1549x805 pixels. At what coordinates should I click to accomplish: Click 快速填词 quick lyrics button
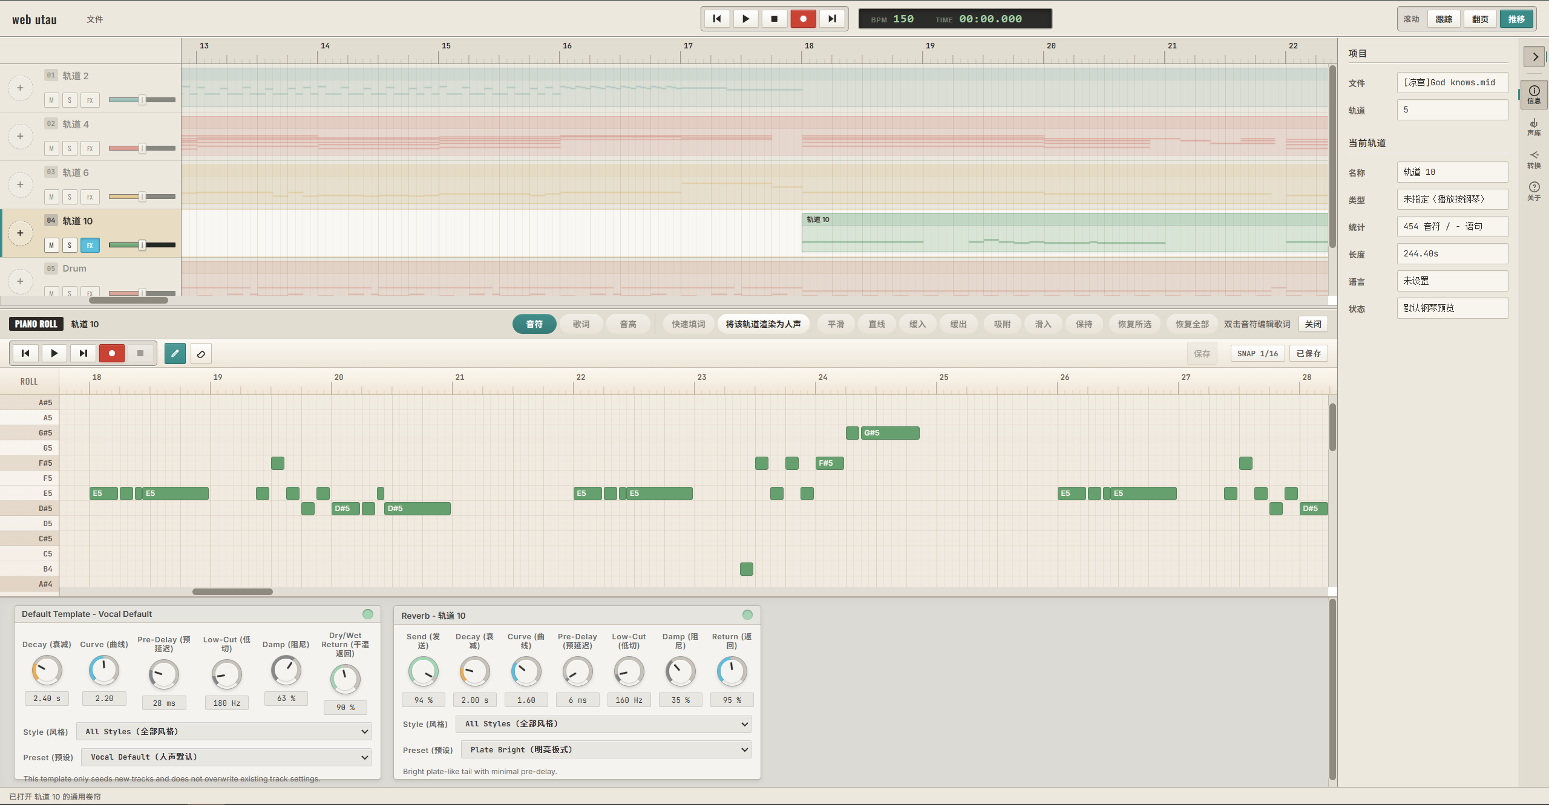click(x=689, y=324)
